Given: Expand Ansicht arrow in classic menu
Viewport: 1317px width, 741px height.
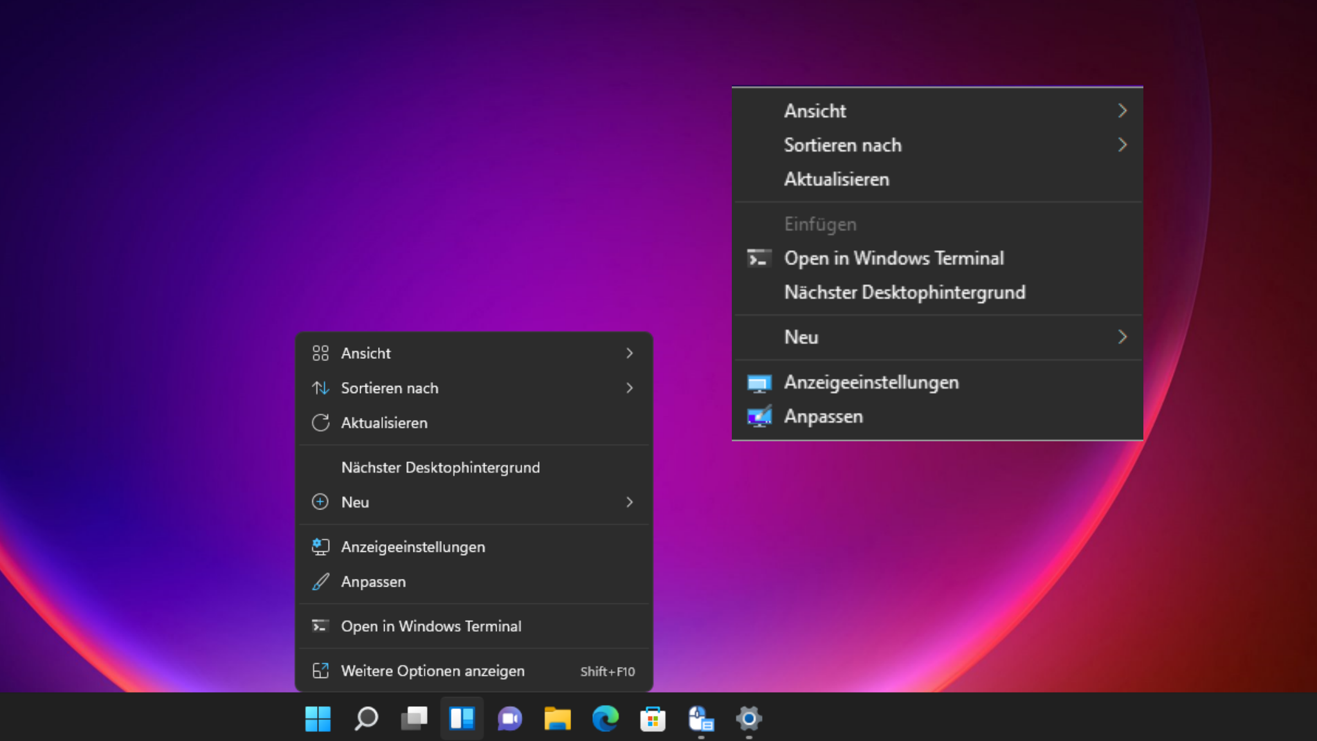Looking at the screenshot, I should 1122,111.
